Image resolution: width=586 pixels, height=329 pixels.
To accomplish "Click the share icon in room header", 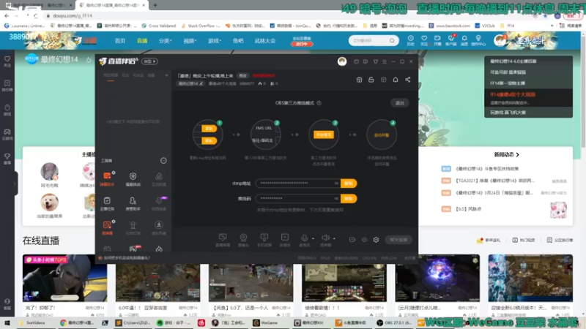I will click(x=408, y=80).
